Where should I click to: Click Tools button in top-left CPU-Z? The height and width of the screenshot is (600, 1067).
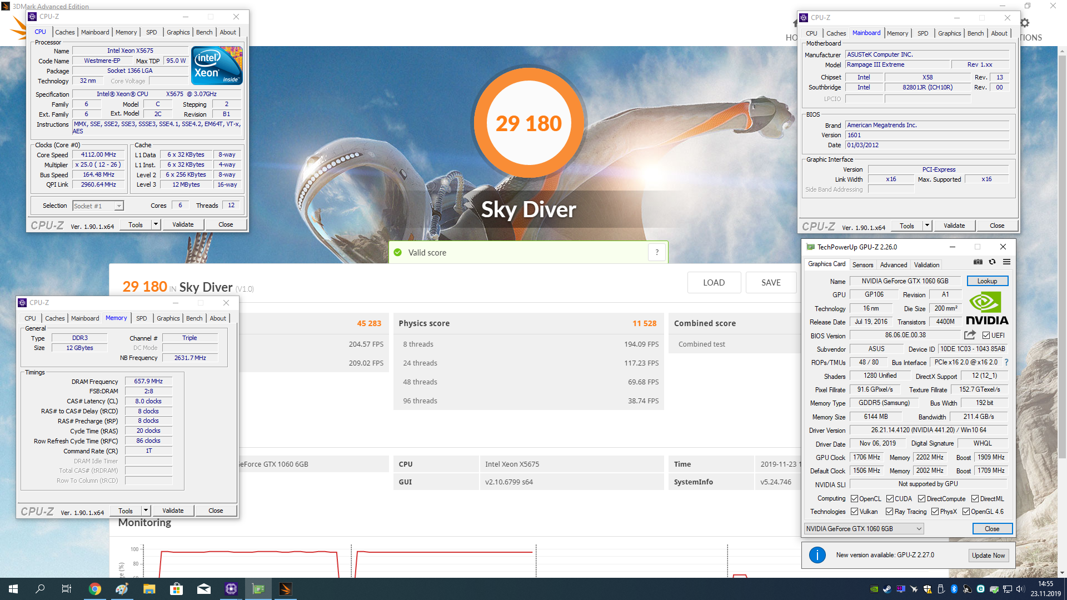pos(136,224)
